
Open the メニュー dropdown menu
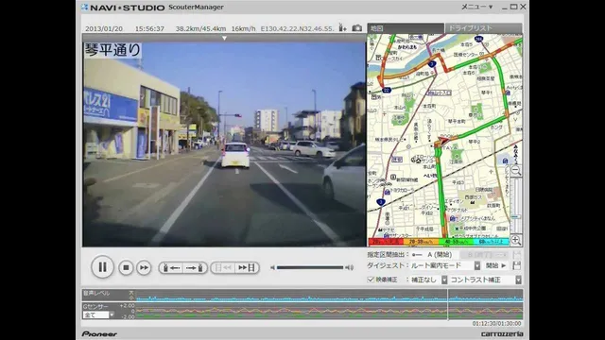click(476, 7)
